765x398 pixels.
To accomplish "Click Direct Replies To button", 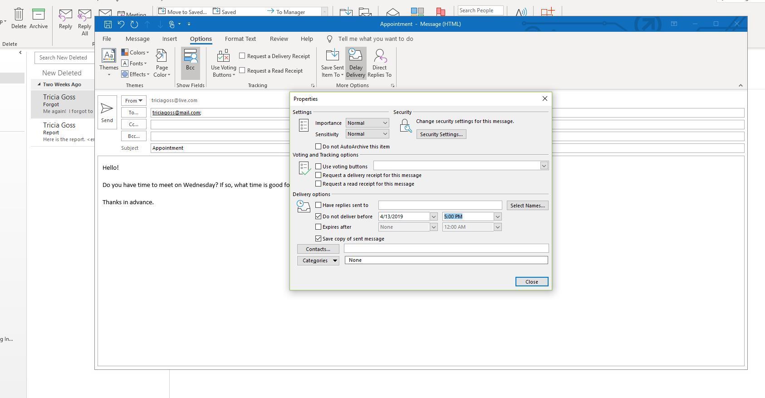I will [x=379, y=63].
